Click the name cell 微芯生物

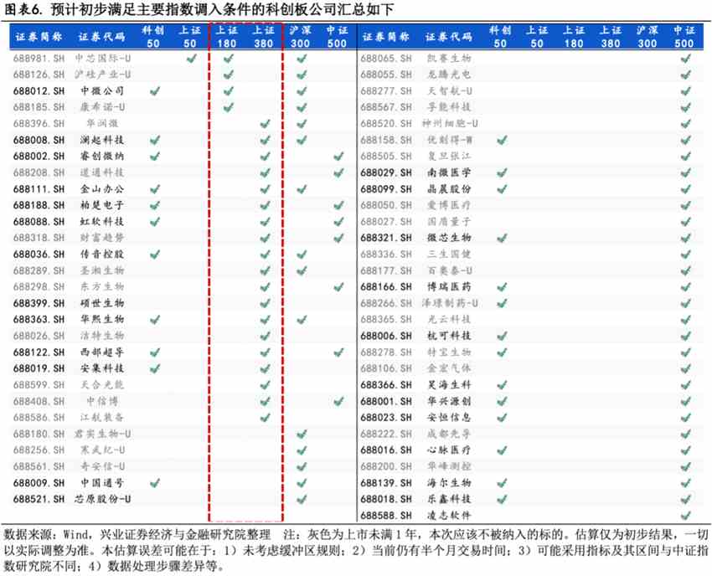tap(449, 238)
